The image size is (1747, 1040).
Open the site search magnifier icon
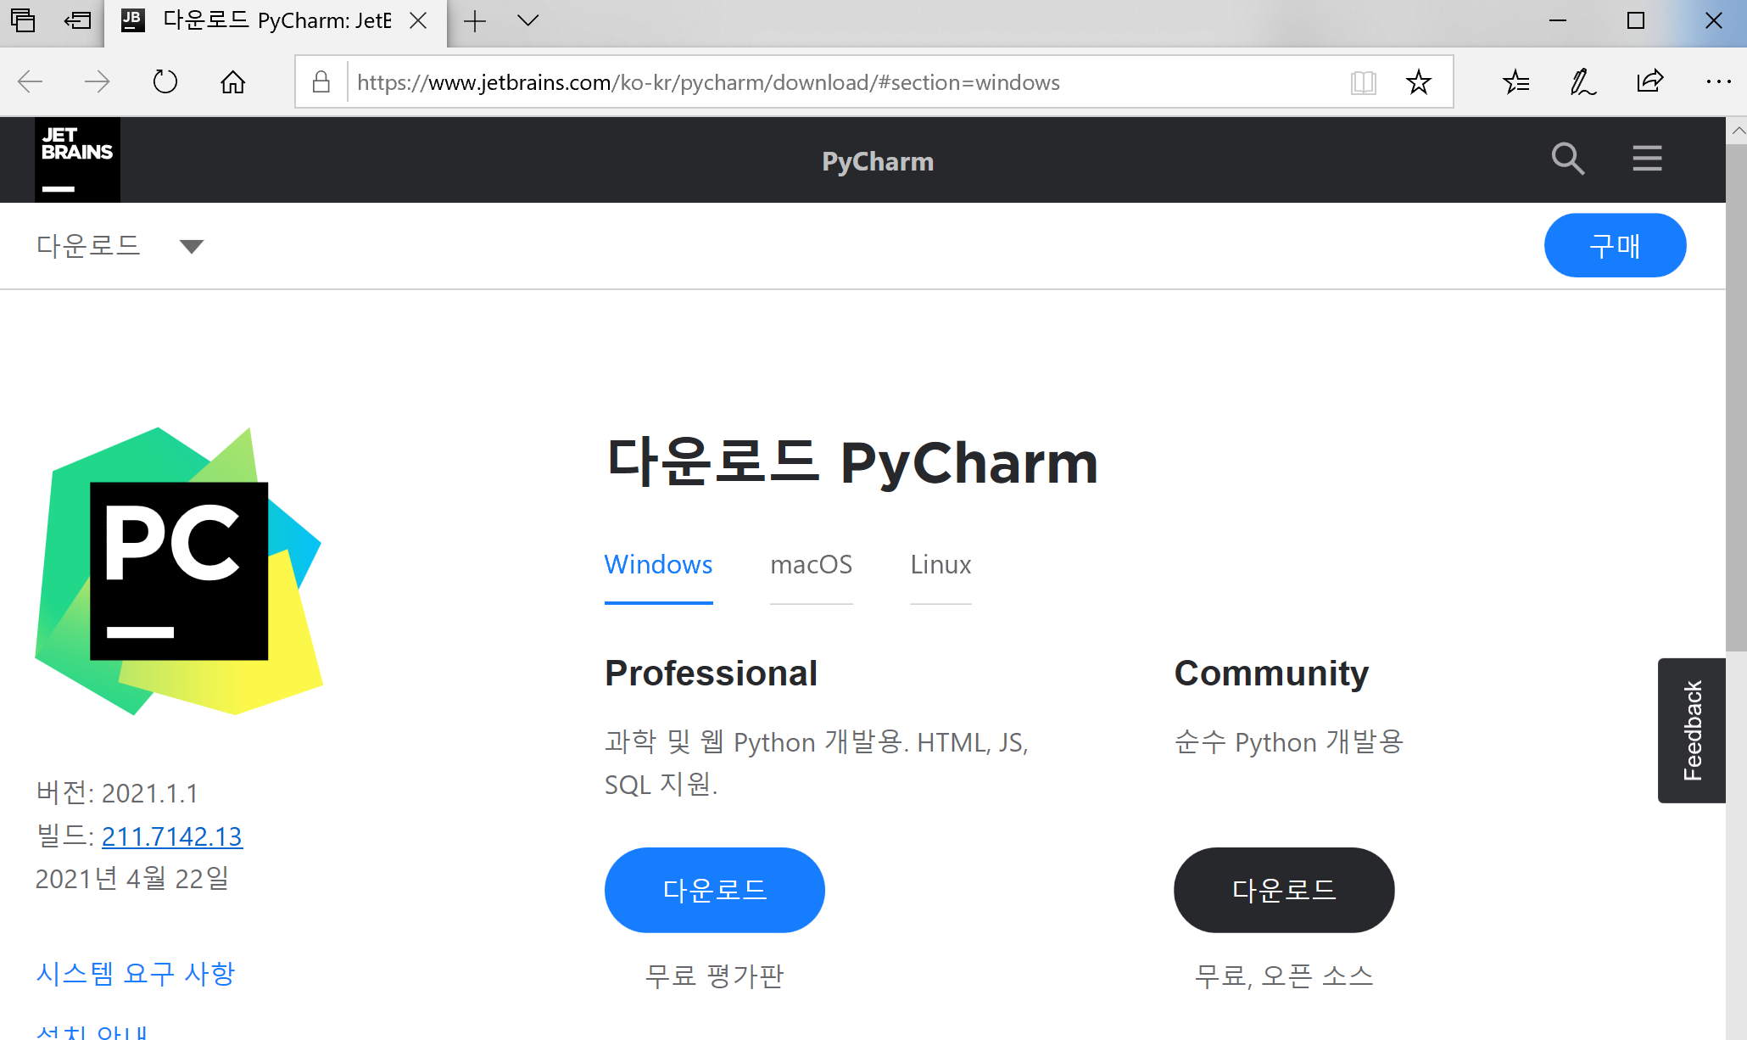pos(1567,159)
